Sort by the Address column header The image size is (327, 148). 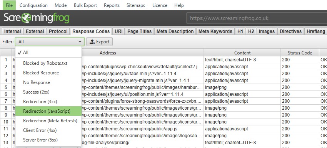[108, 53]
